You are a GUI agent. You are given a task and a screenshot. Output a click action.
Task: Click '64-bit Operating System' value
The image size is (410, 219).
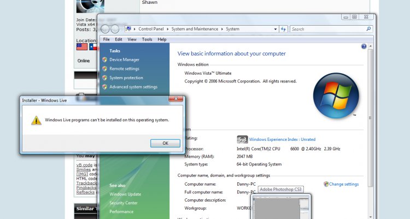[x=259, y=164]
